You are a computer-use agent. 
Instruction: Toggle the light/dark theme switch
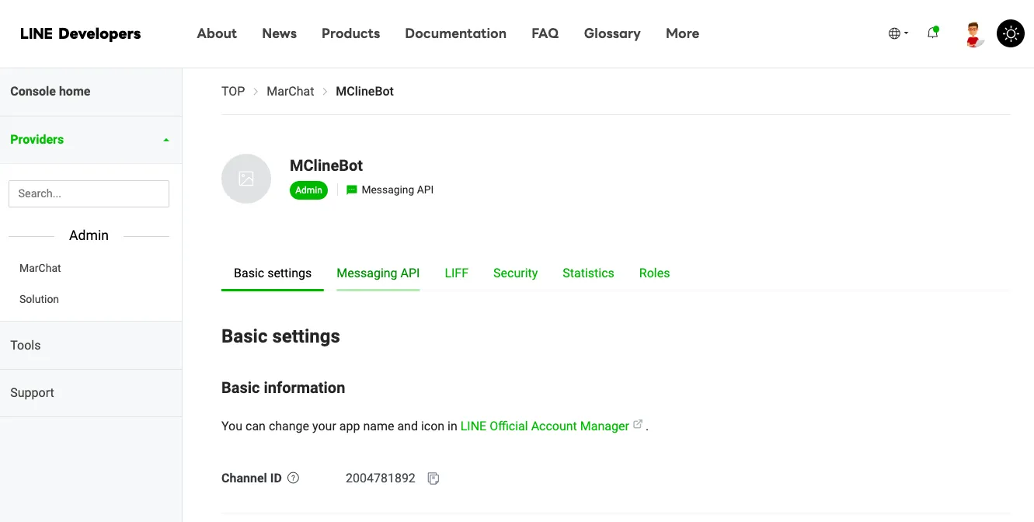(x=1011, y=33)
